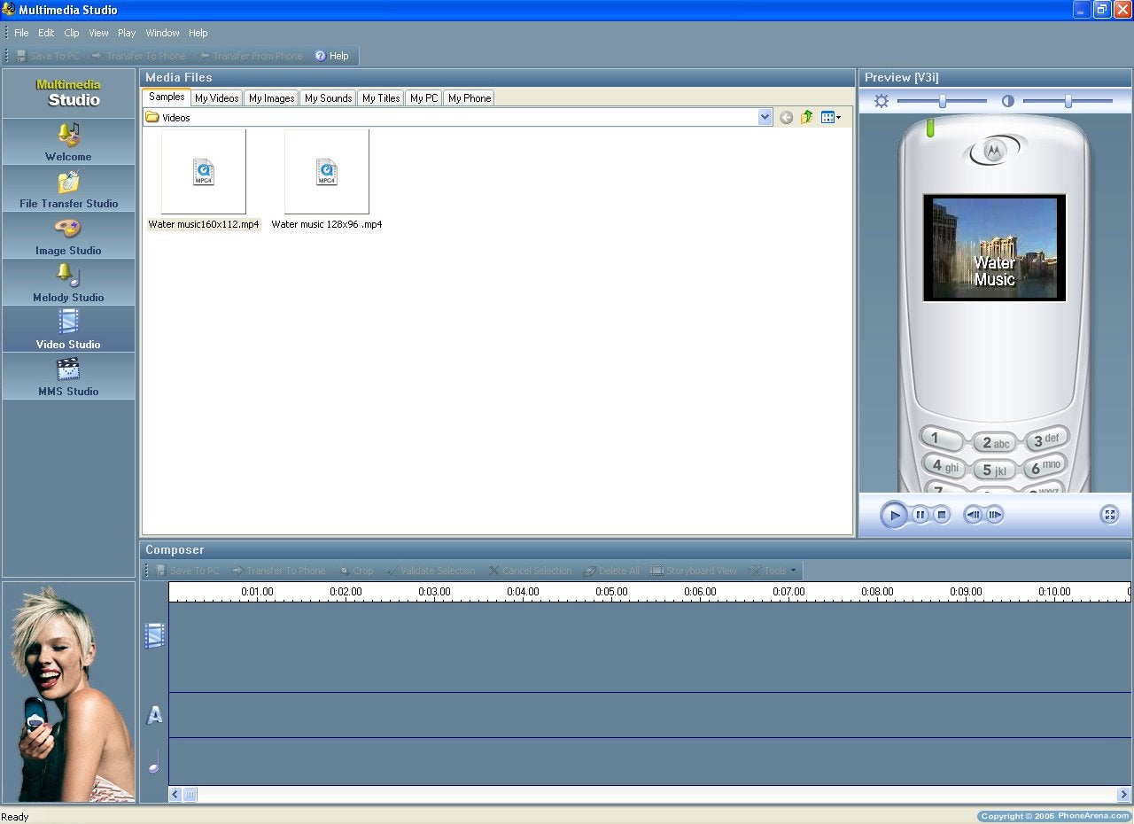Click the Multimedia Studio logo
Viewport: 1134px width, 824px height.
(x=68, y=93)
